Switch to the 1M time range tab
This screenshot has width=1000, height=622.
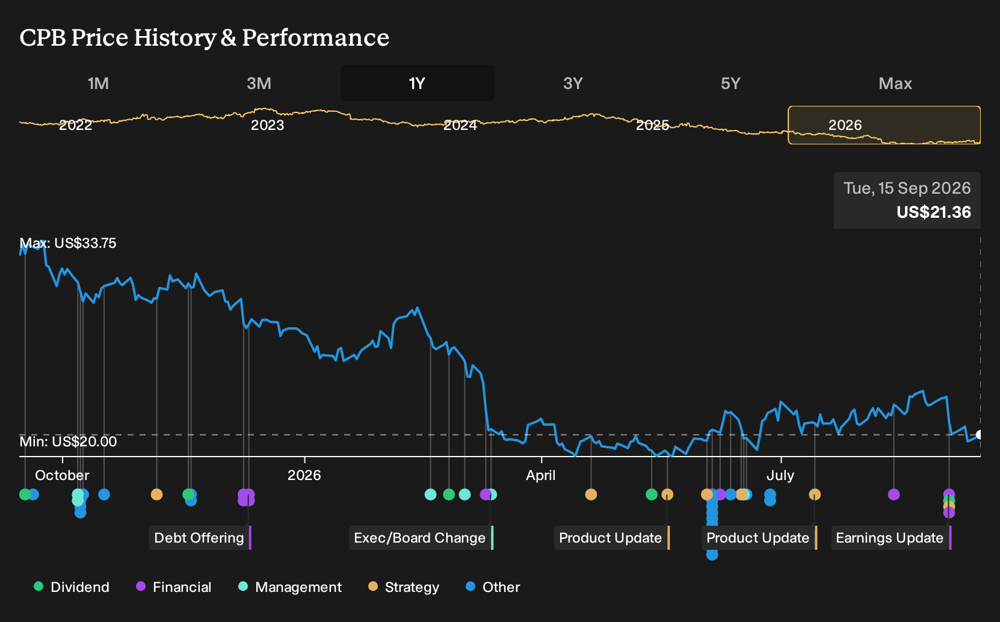tap(98, 83)
